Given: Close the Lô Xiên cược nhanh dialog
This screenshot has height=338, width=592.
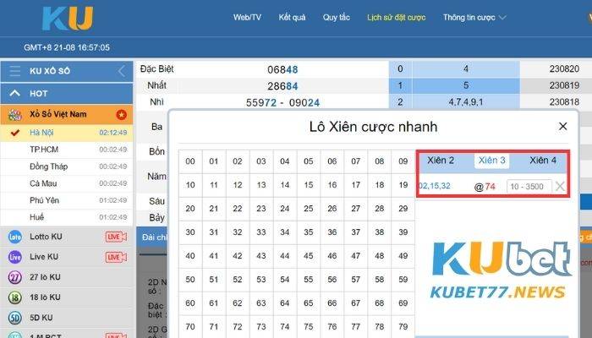Looking at the screenshot, I should (562, 126).
